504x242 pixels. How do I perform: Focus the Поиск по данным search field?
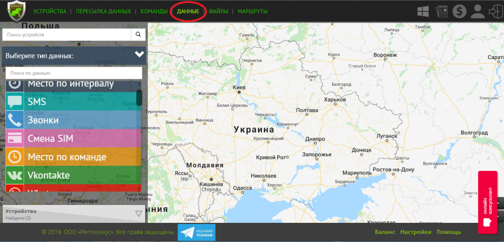(x=74, y=73)
